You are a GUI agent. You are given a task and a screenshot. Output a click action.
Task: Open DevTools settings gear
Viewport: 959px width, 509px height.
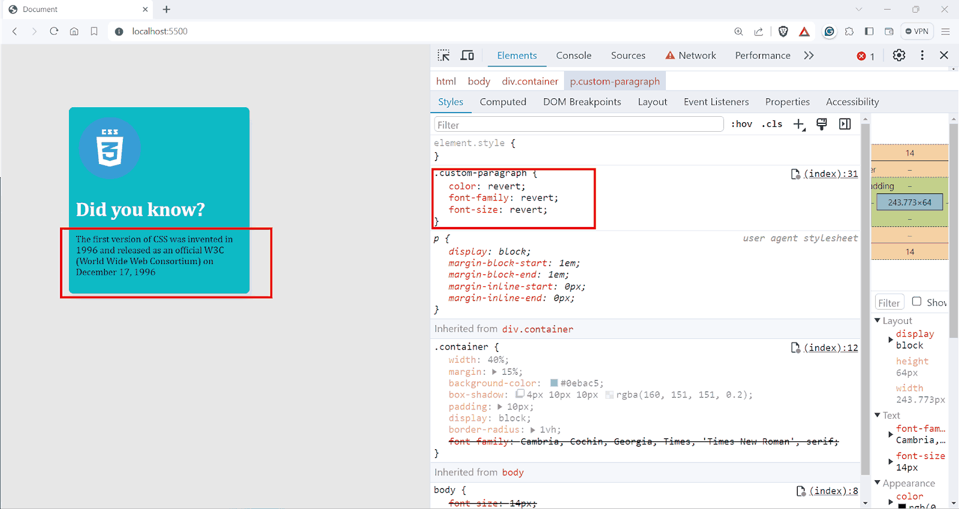pyautogui.click(x=899, y=55)
